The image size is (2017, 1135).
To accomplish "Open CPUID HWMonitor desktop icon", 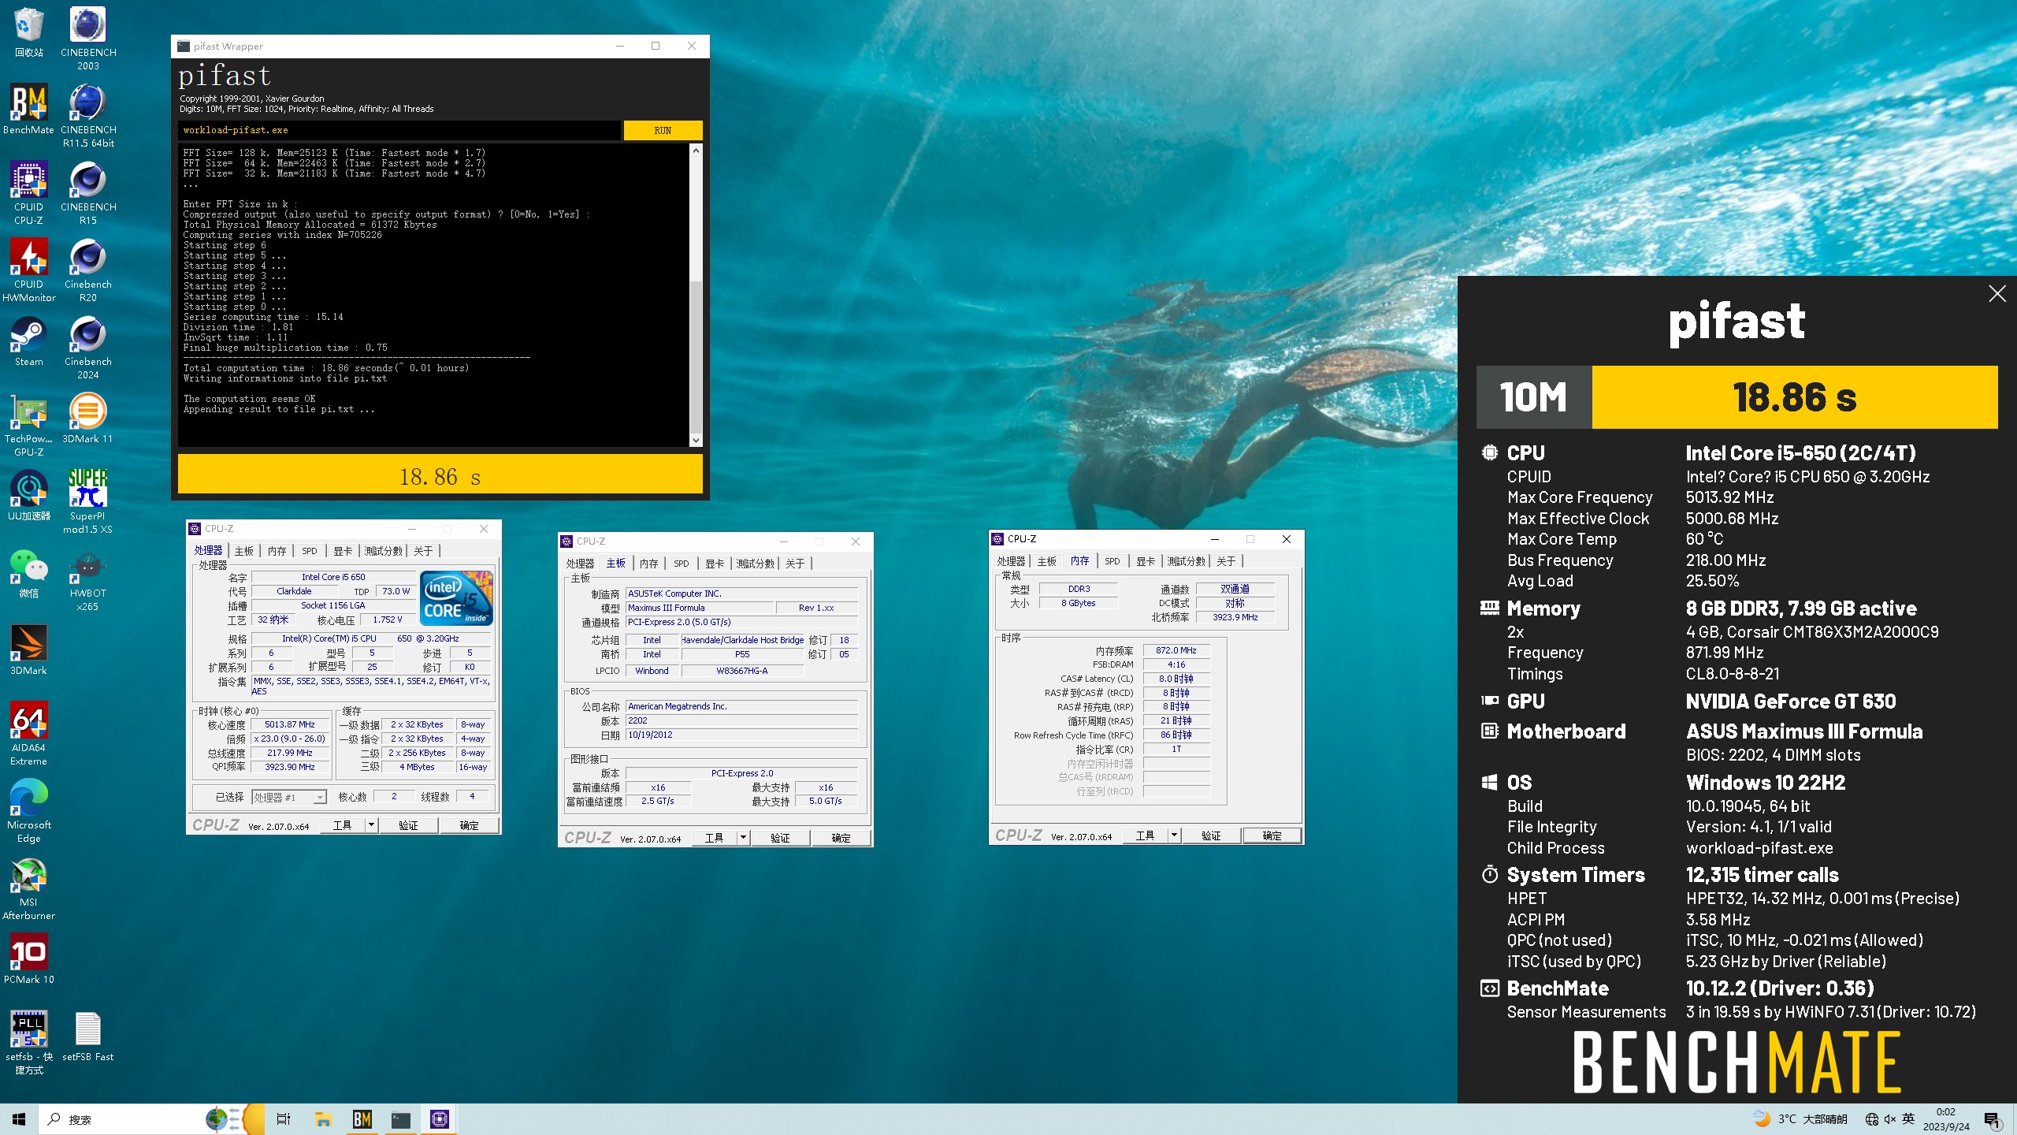I will (29, 270).
